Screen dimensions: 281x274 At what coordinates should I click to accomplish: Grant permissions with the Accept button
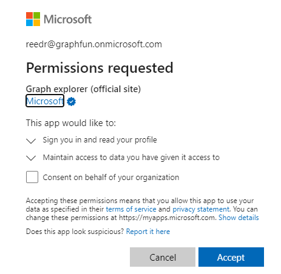pos(231,257)
